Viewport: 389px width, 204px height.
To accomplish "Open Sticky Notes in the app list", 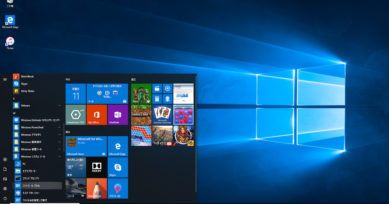I will 37,91.
